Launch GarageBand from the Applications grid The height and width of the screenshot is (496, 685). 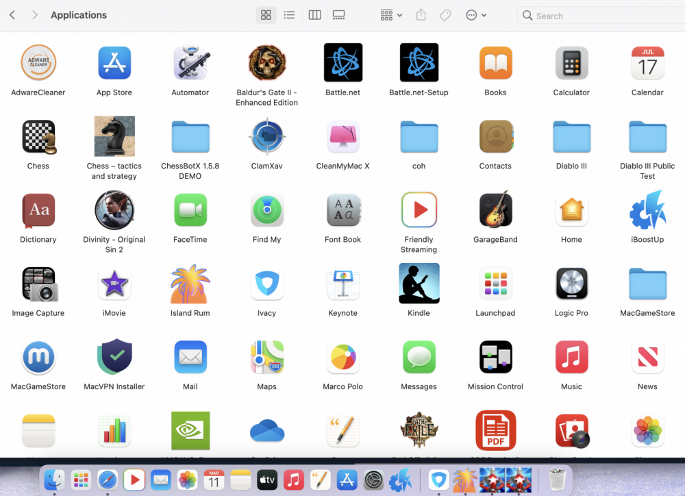495,210
